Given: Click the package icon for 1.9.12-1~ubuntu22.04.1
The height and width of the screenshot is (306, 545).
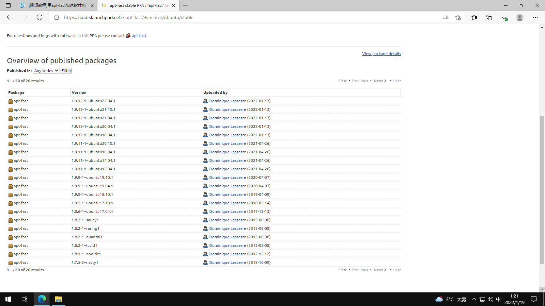Looking at the screenshot, I should click(x=11, y=101).
